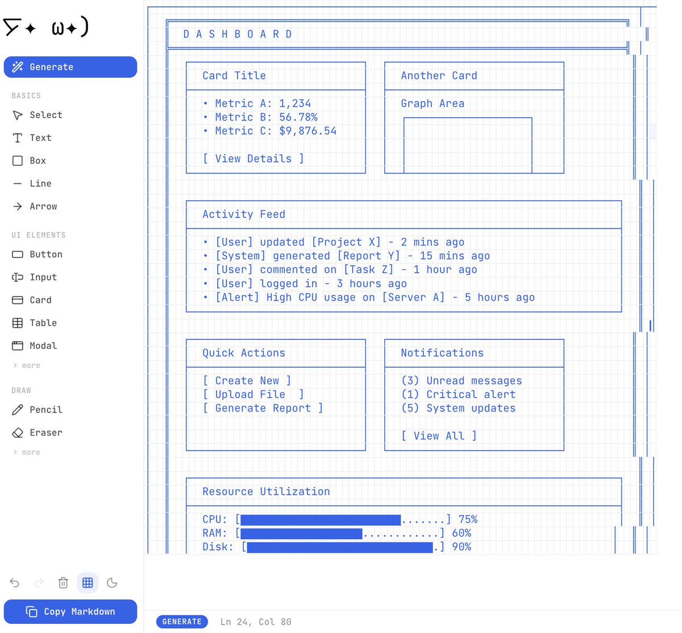The width and height of the screenshot is (682, 633).
Task: Toggle dark mode moon icon
Action: (x=112, y=582)
